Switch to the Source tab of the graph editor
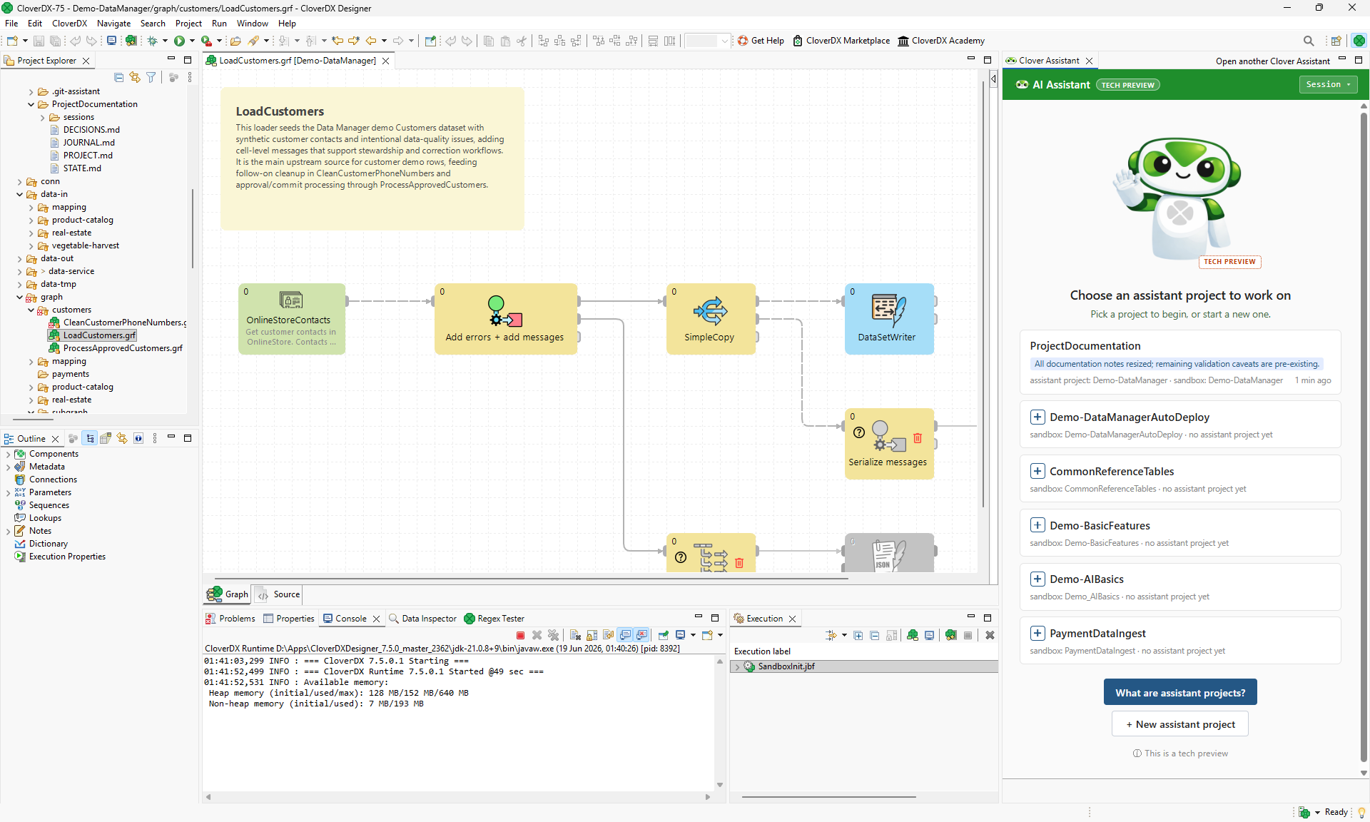Viewport: 1370px width, 822px height. click(x=279, y=594)
